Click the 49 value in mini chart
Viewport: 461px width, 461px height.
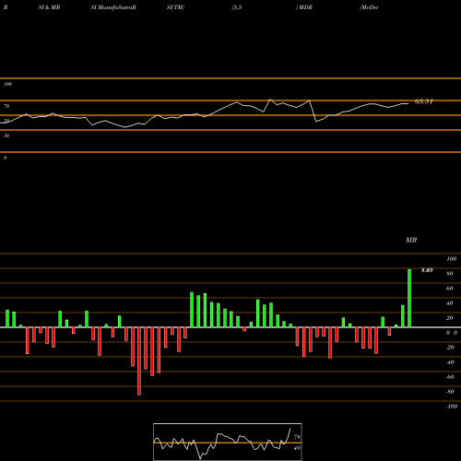click(x=297, y=448)
